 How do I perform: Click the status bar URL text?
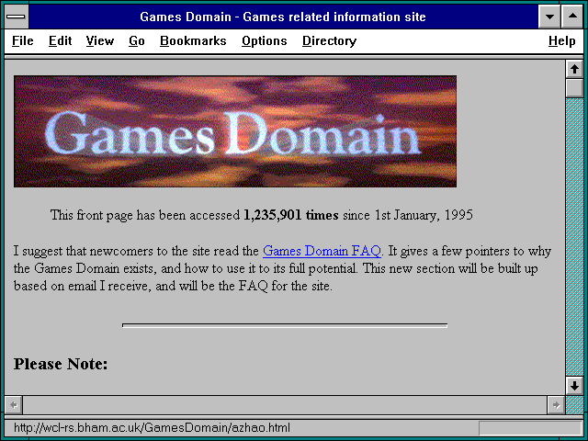pyautogui.click(x=152, y=428)
